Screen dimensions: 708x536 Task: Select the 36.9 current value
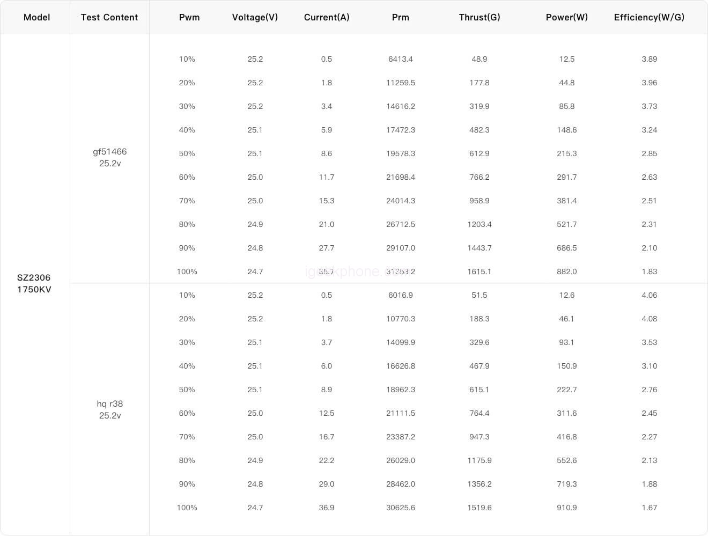tap(327, 508)
